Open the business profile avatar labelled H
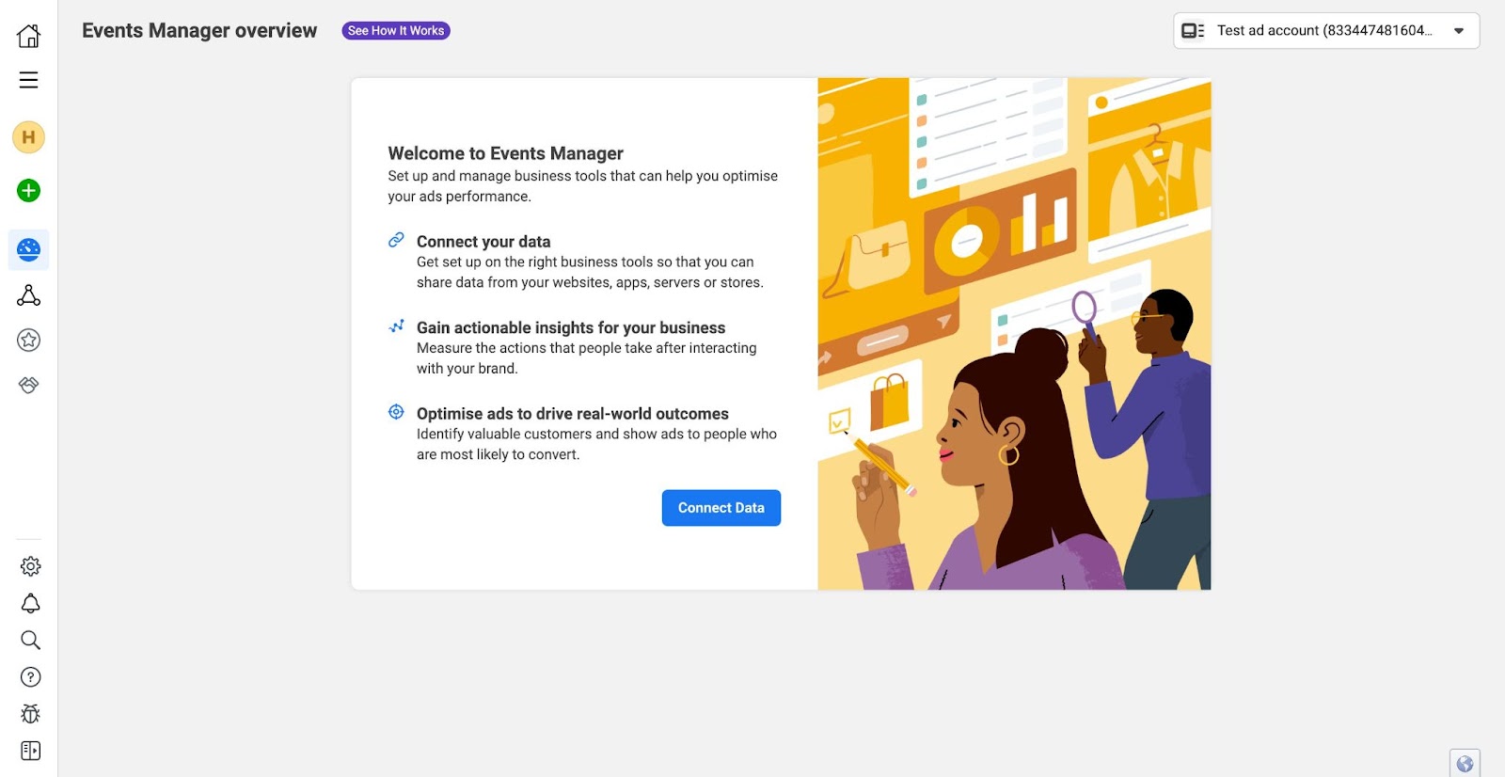Viewport: 1505px width, 777px height. point(29,137)
